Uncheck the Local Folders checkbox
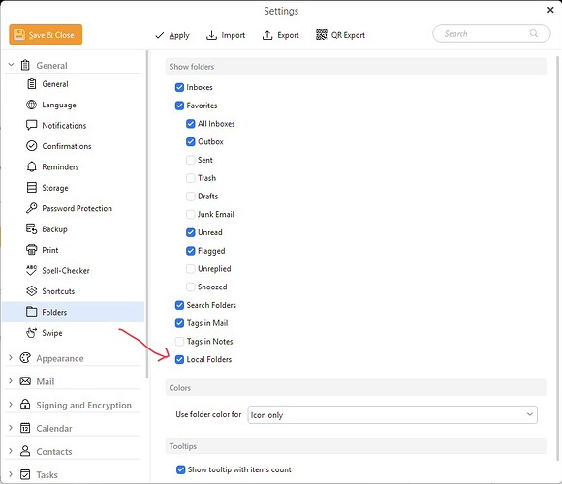The image size is (562, 484). (179, 359)
